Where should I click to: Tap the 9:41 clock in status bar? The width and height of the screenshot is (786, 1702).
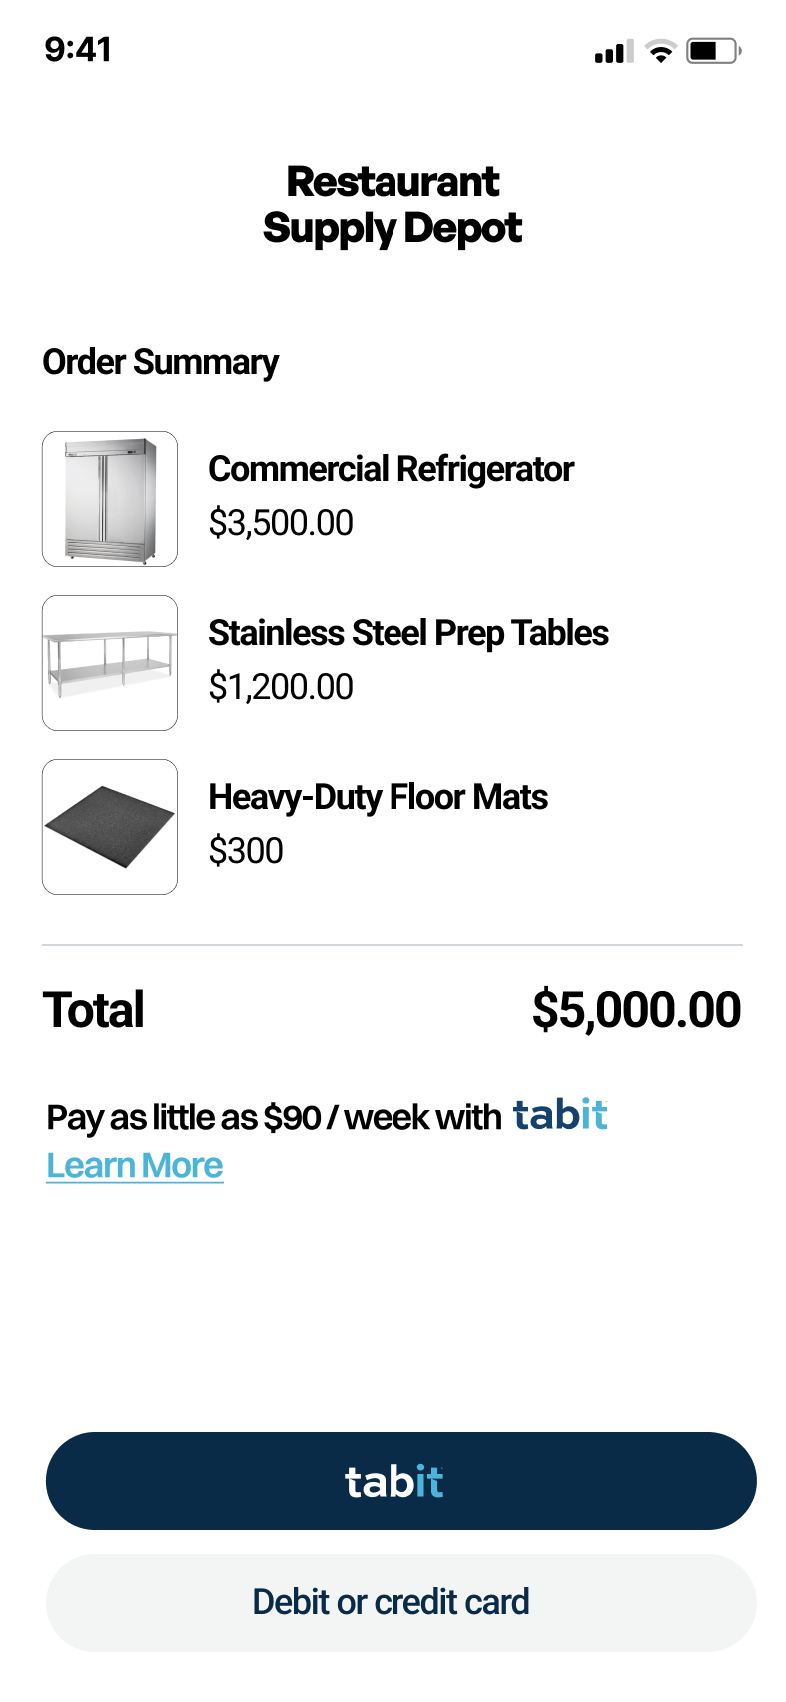[78, 49]
